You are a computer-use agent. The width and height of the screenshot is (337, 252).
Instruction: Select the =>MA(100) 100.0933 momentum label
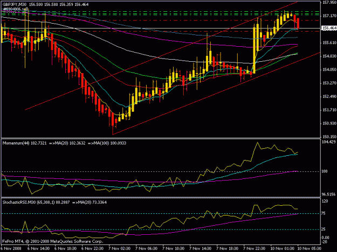click(x=107, y=143)
